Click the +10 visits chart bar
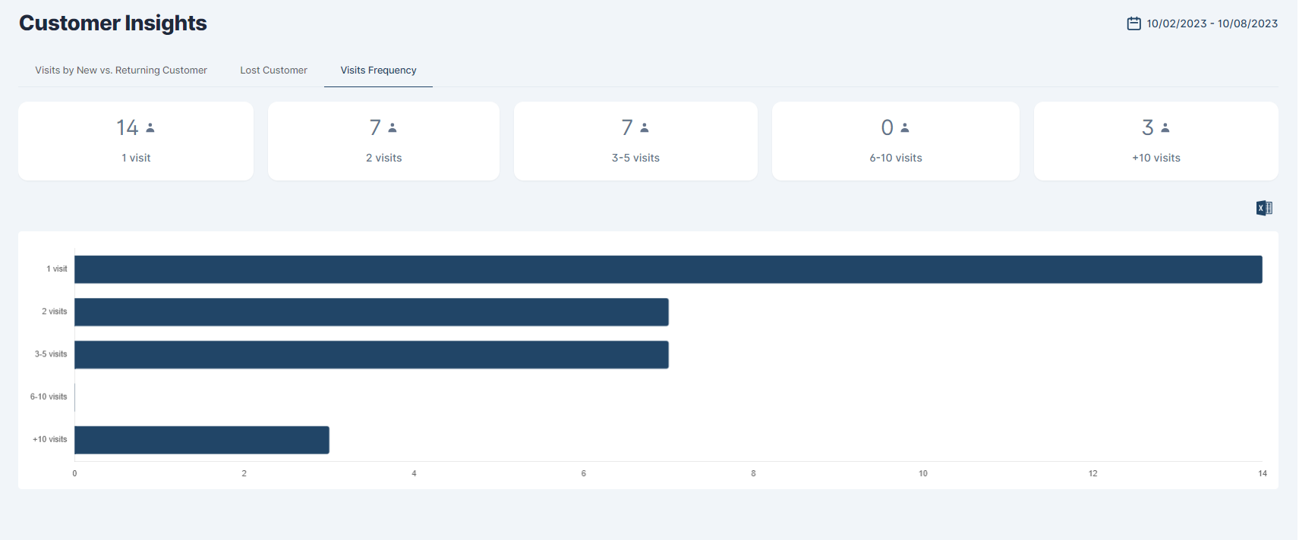The width and height of the screenshot is (1299, 540). pyautogui.click(x=202, y=440)
